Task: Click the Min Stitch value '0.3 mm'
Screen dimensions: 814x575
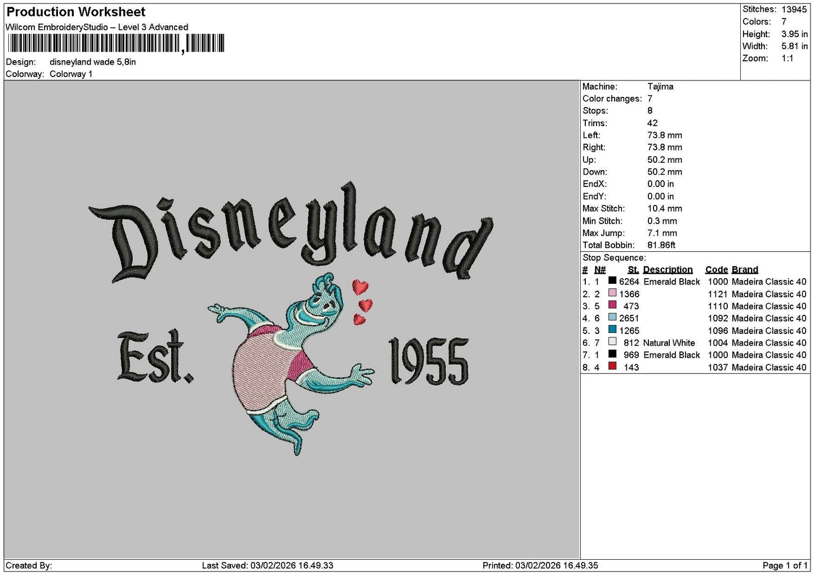Action: tap(663, 221)
